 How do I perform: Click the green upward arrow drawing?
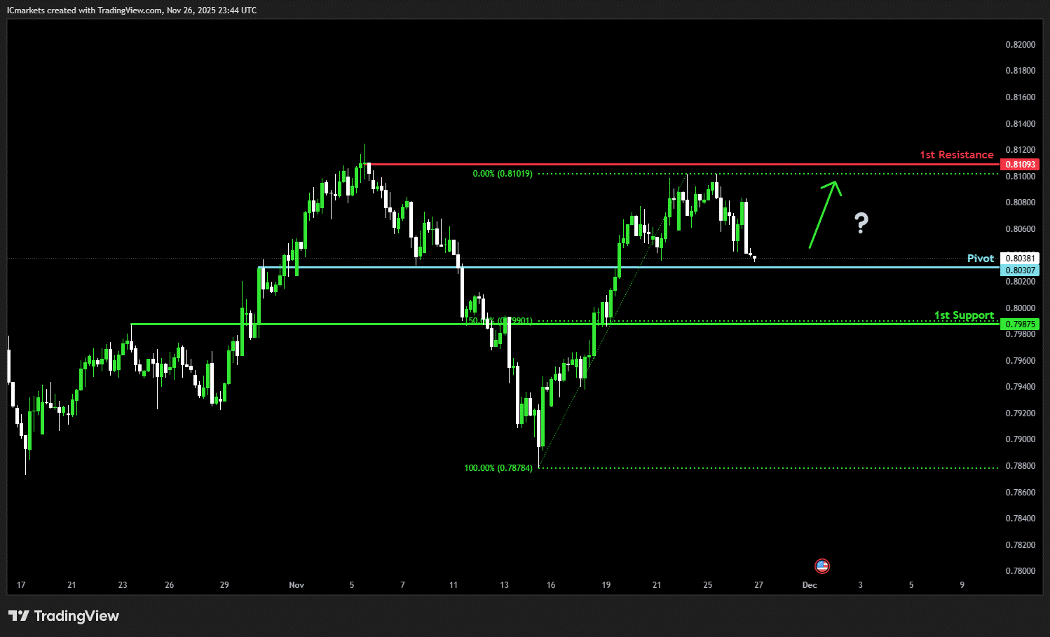click(824, 213)
